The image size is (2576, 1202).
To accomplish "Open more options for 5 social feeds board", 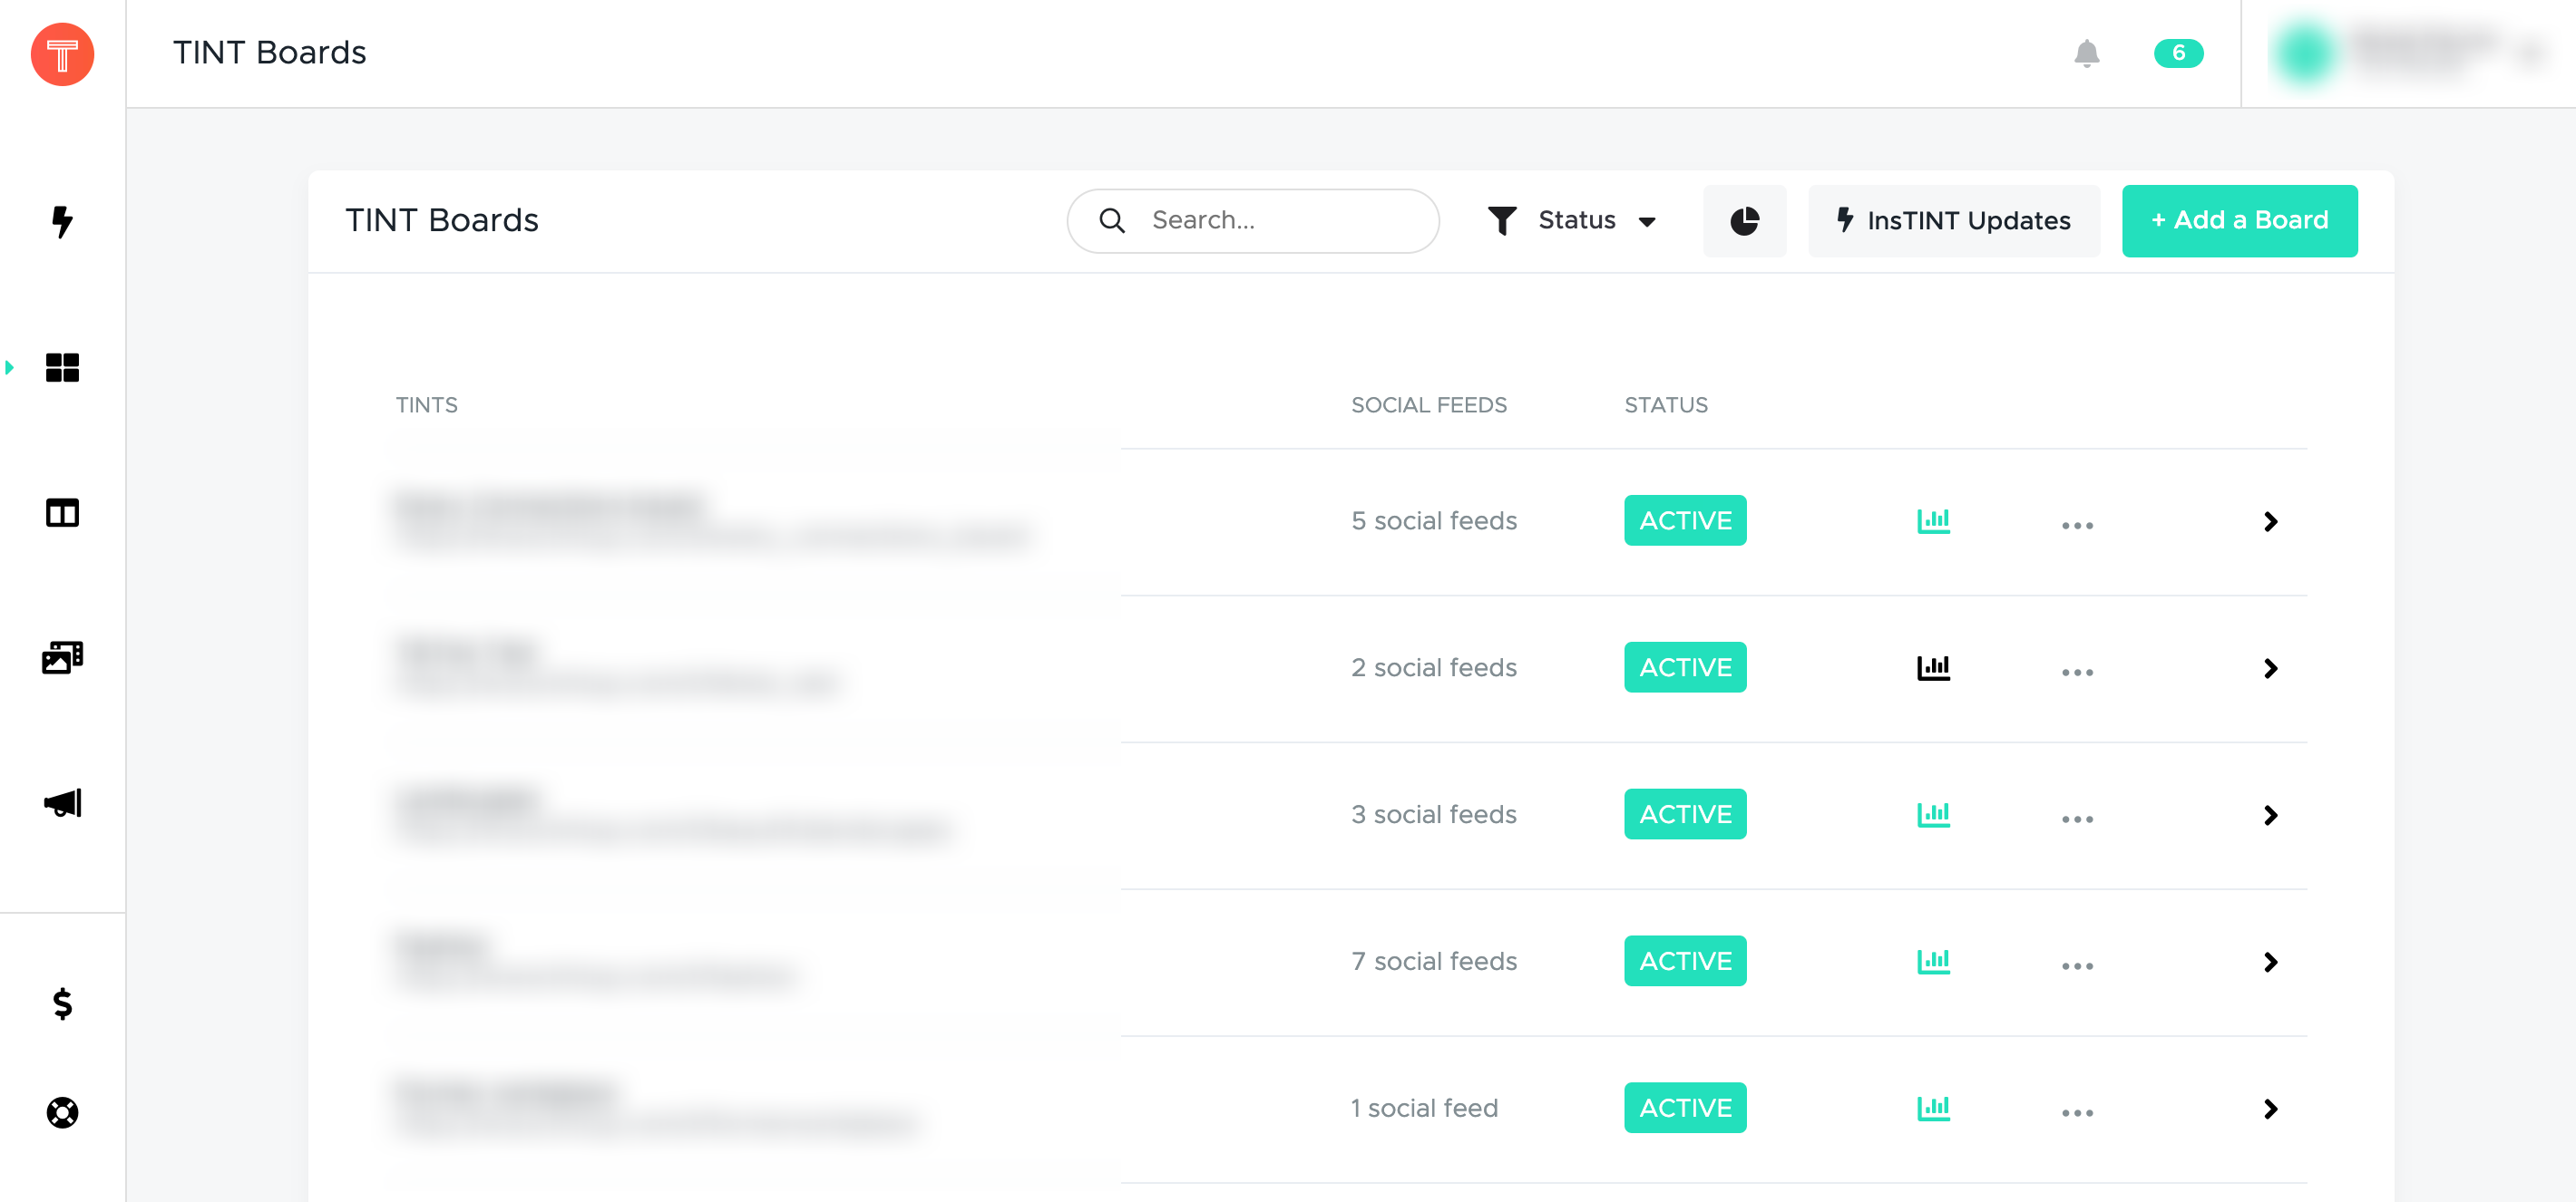I will click(2077, 526).
